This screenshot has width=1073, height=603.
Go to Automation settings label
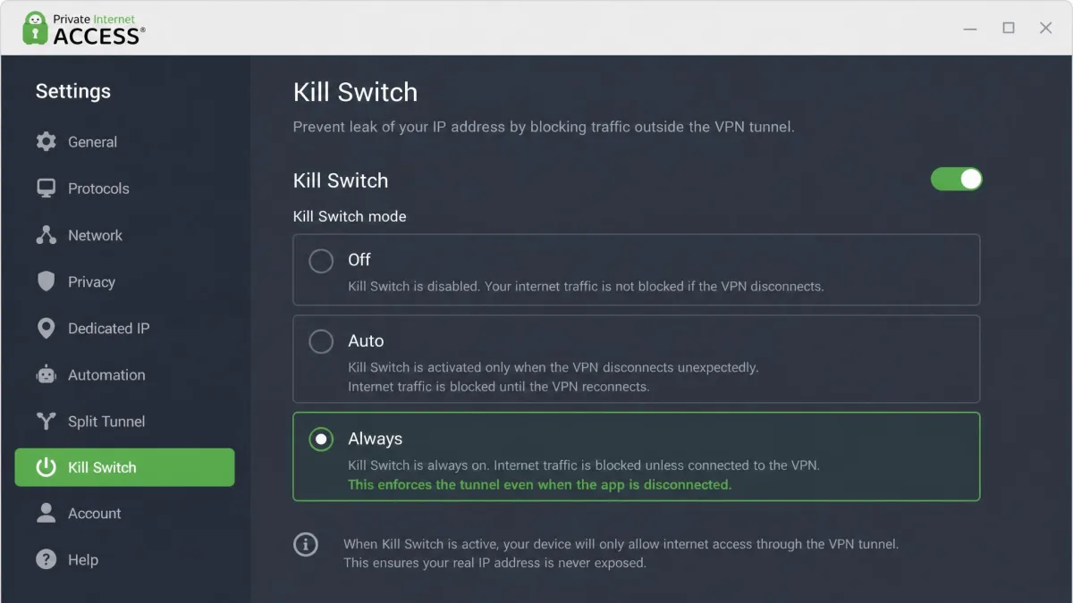point(106,374)
